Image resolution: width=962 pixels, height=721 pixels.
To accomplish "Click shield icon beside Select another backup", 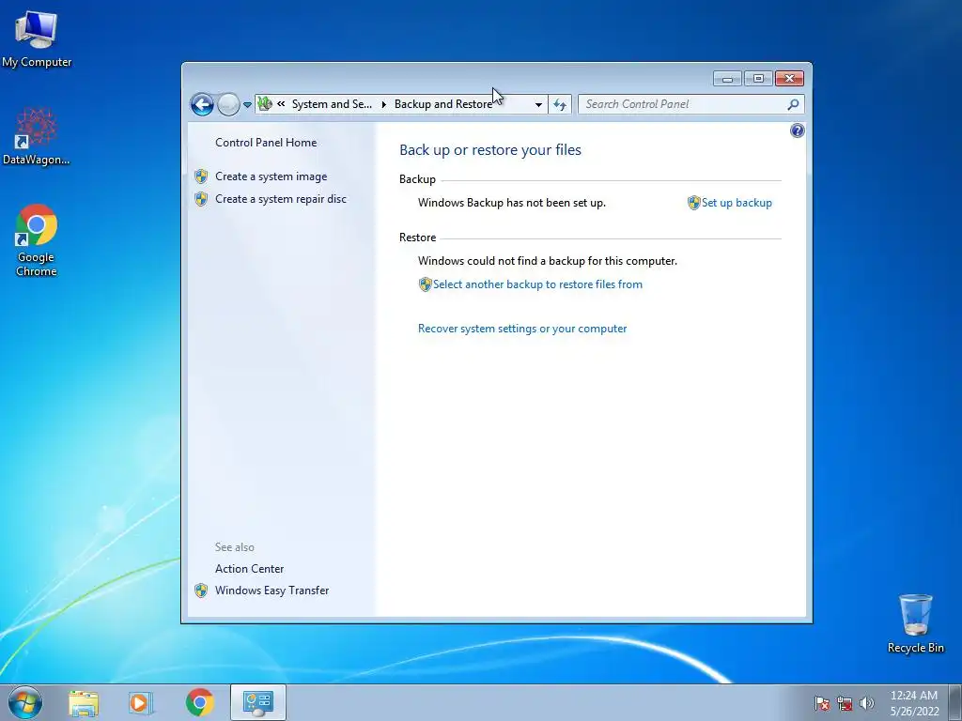I will click(425, 284).
